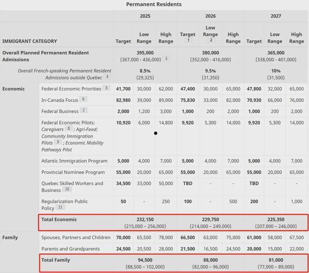This screenshot has height=273, width=309.
Task: Click footnote 3 beside the 367,000 – 436,000 range
Action: coord(166,59)
